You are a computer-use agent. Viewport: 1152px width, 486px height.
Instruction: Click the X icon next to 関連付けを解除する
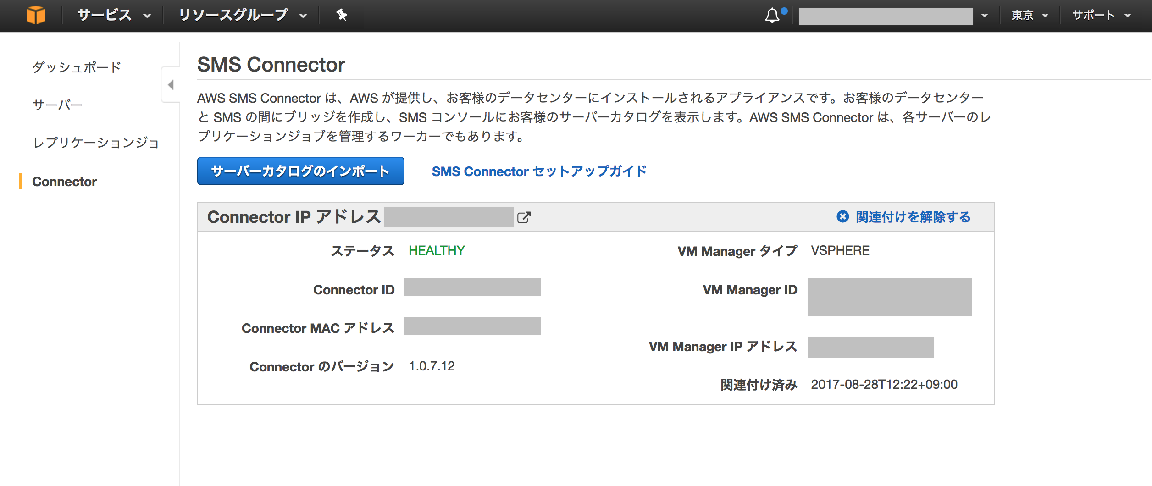click(844, 217)
